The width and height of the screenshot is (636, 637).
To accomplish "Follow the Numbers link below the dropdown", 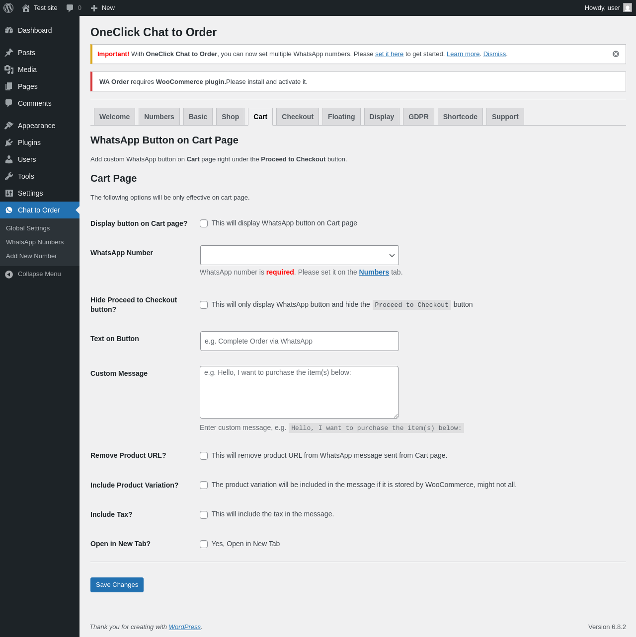I will tap(374, 272).
